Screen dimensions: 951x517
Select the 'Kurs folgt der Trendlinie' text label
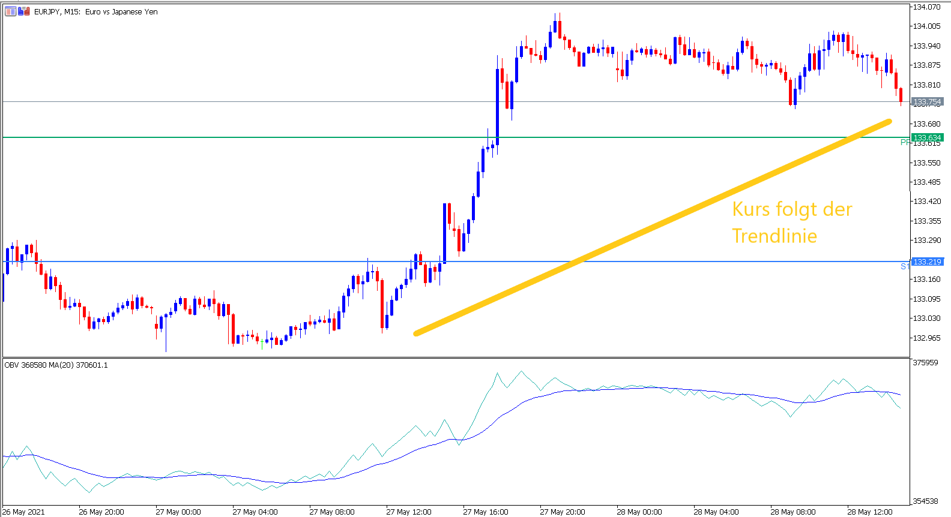(x=792, y=223)
